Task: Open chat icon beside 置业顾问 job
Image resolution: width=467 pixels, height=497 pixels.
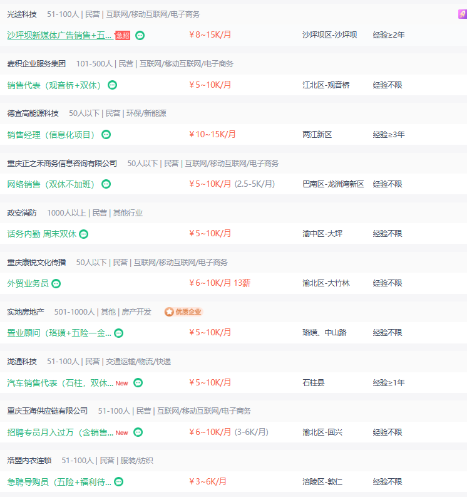Action: coord(119,333)
